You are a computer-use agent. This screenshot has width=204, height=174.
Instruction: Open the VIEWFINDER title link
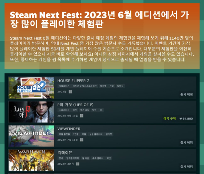coord(69,129)
